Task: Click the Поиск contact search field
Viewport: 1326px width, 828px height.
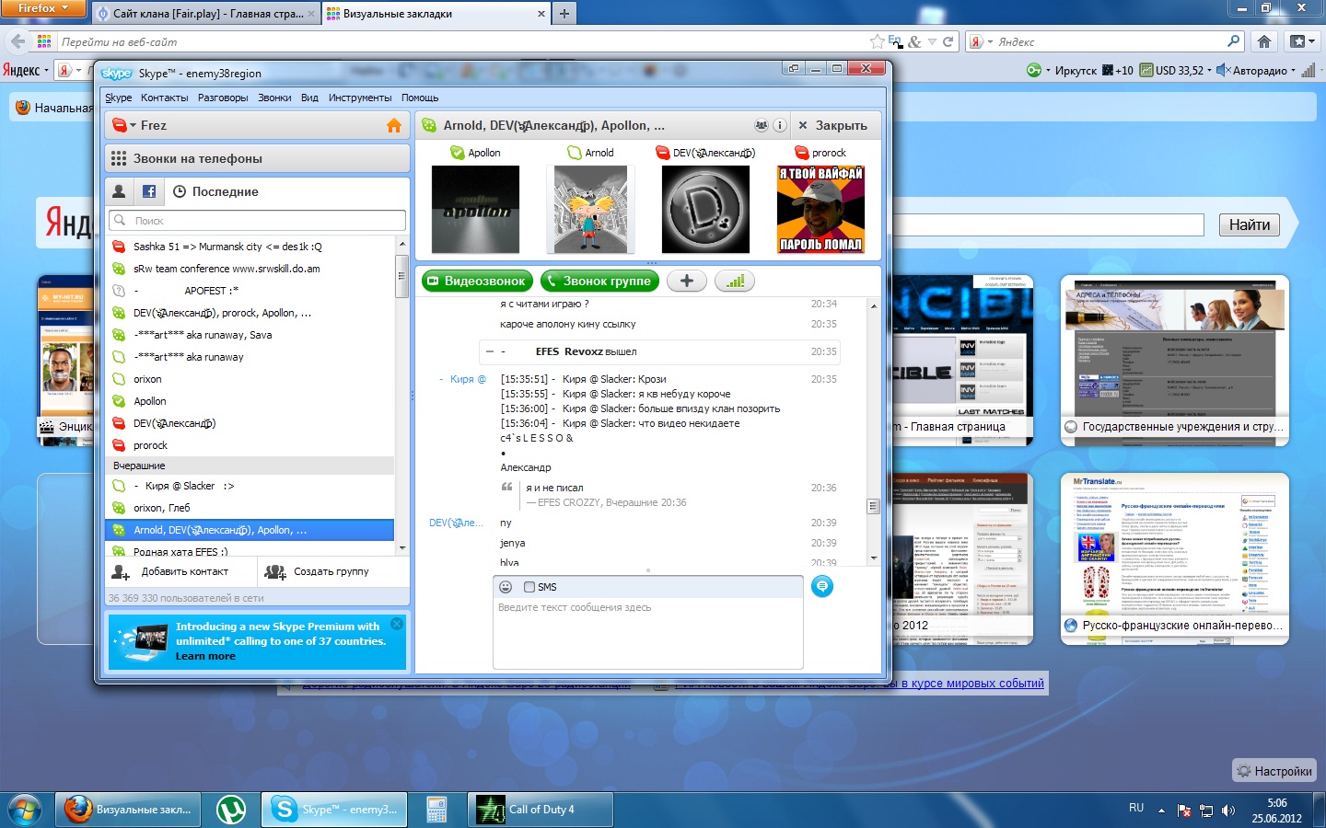Action: click(258, 221)
